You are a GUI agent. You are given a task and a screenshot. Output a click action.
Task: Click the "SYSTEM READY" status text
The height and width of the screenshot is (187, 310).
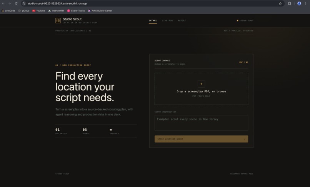[x=246, y=20]
